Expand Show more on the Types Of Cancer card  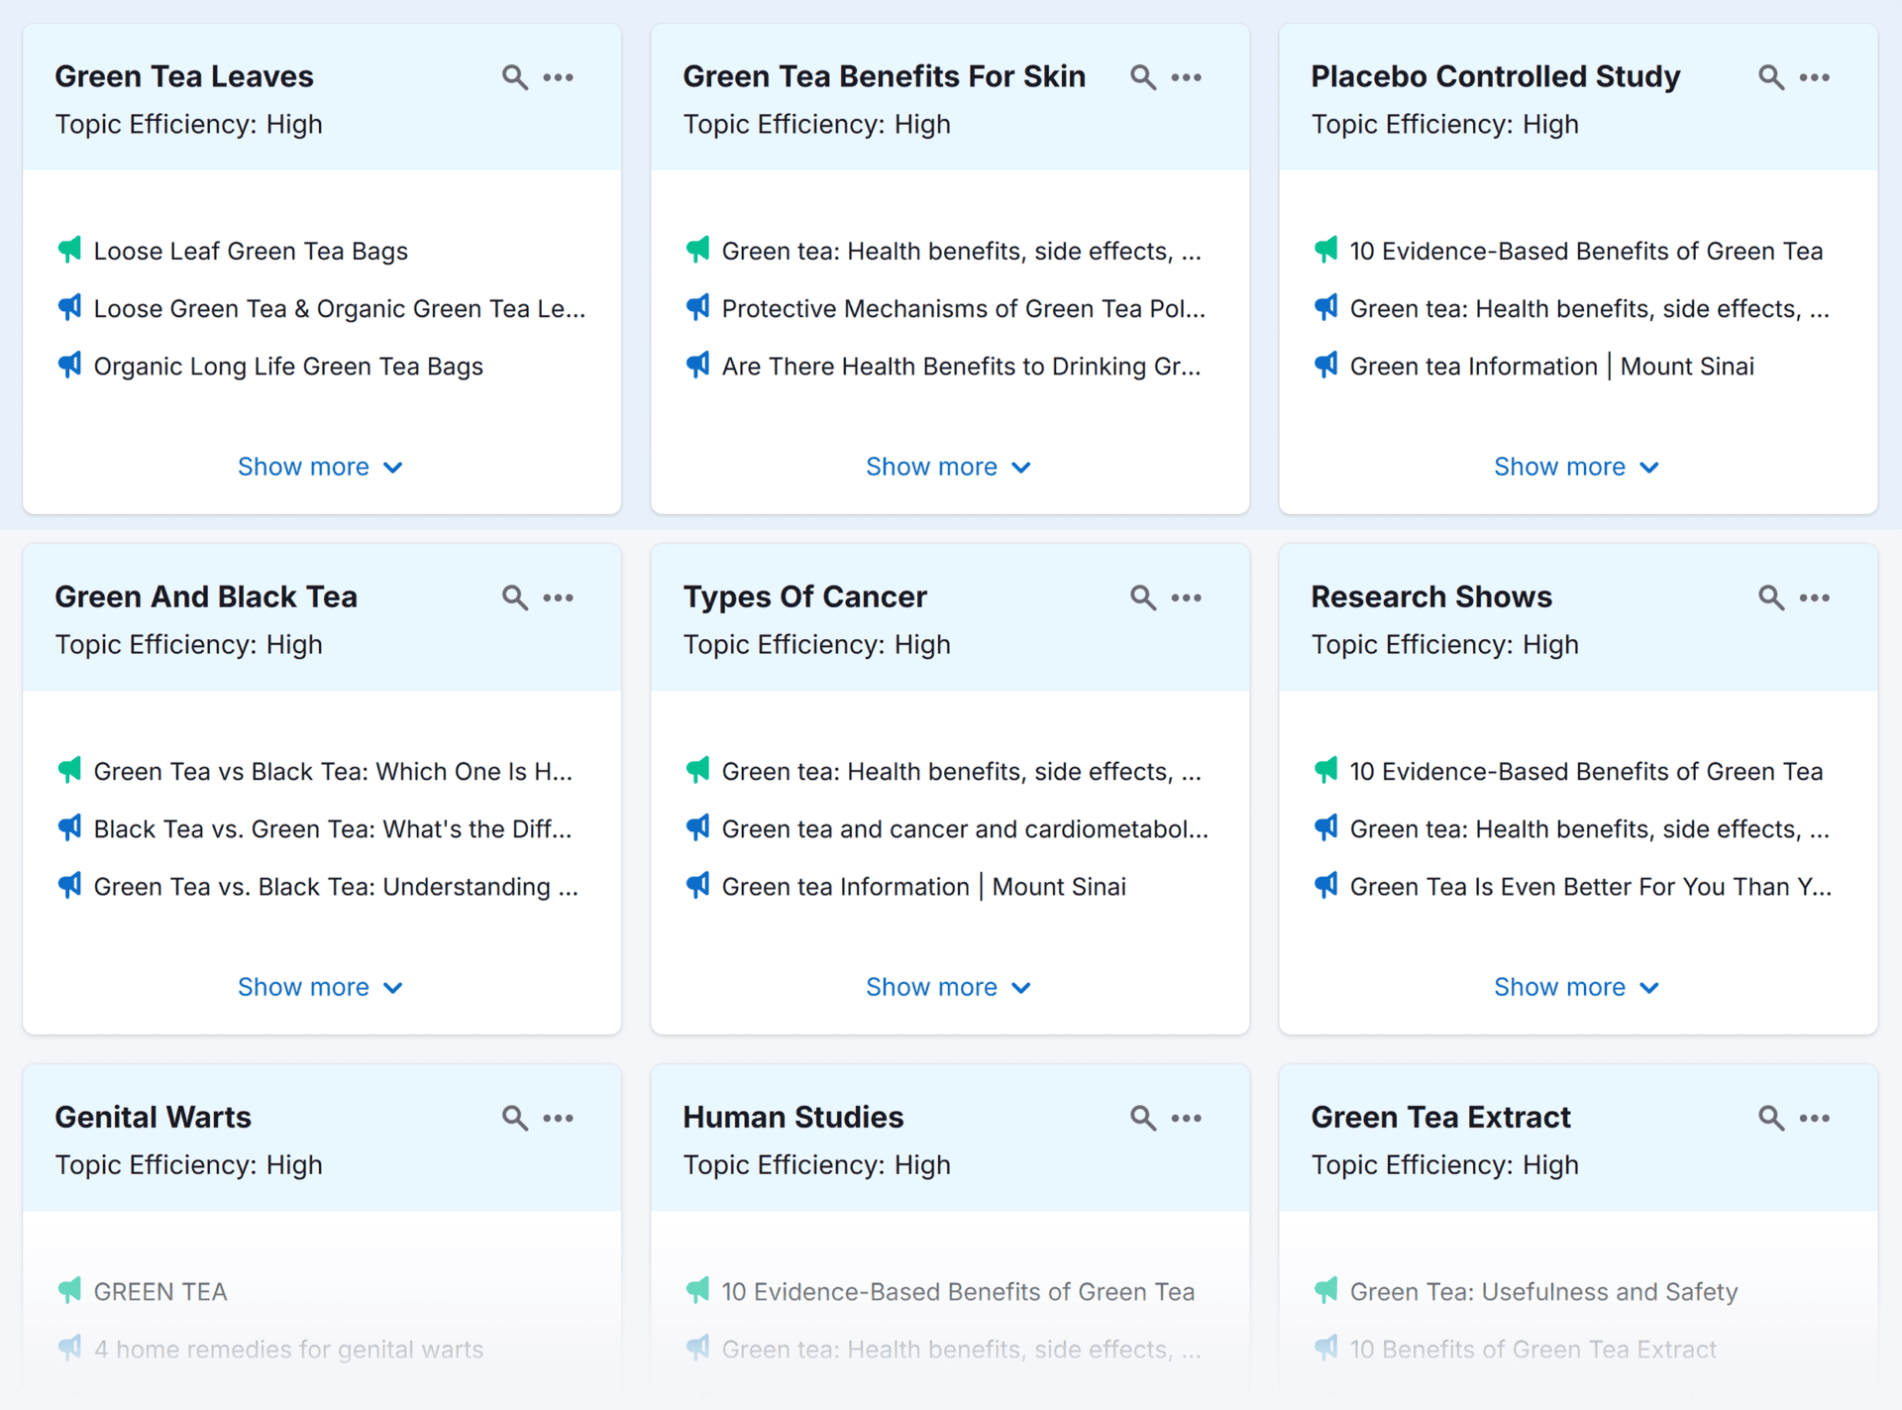tap(948, 986)
